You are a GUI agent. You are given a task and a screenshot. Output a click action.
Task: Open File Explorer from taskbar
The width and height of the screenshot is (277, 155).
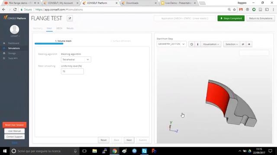point(94,151)
